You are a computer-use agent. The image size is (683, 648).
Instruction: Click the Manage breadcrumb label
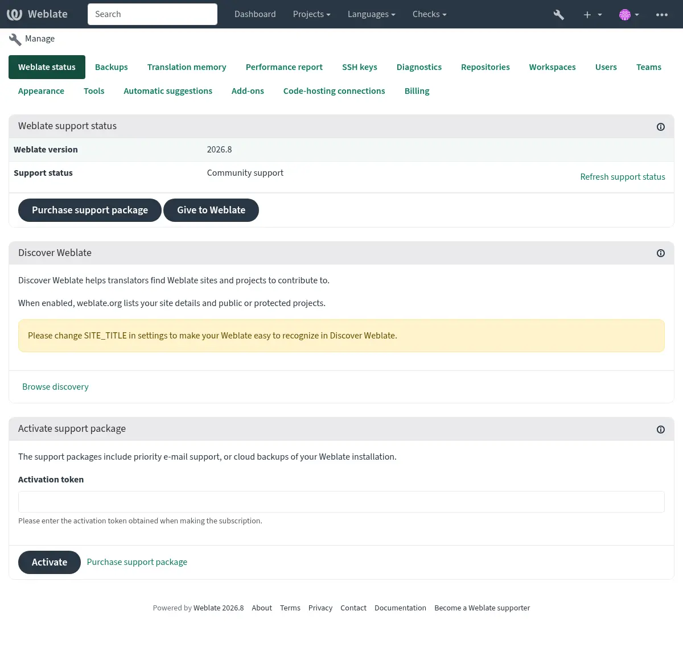[x=40, y=39]
